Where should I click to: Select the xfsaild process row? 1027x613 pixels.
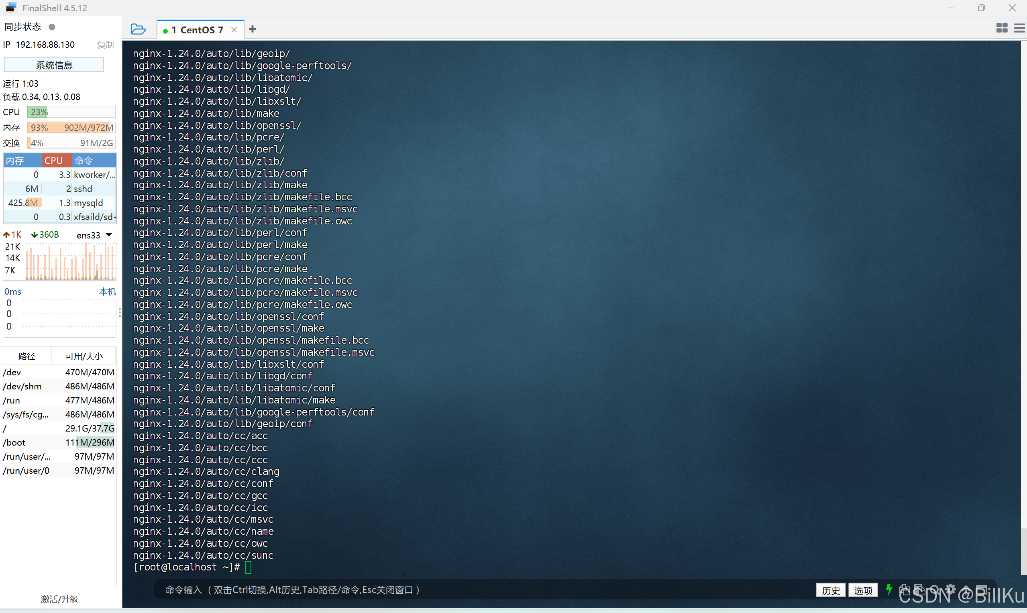pyautogui.click(x=60, y=217)
